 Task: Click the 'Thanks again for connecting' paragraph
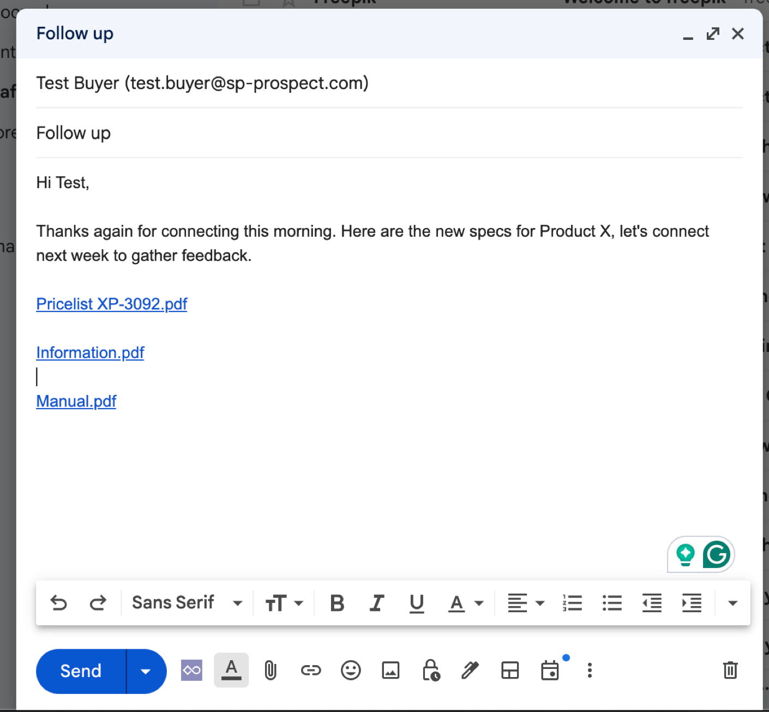click(373, 243)
